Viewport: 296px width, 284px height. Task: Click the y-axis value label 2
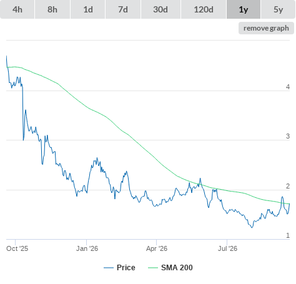pos(288,186)
